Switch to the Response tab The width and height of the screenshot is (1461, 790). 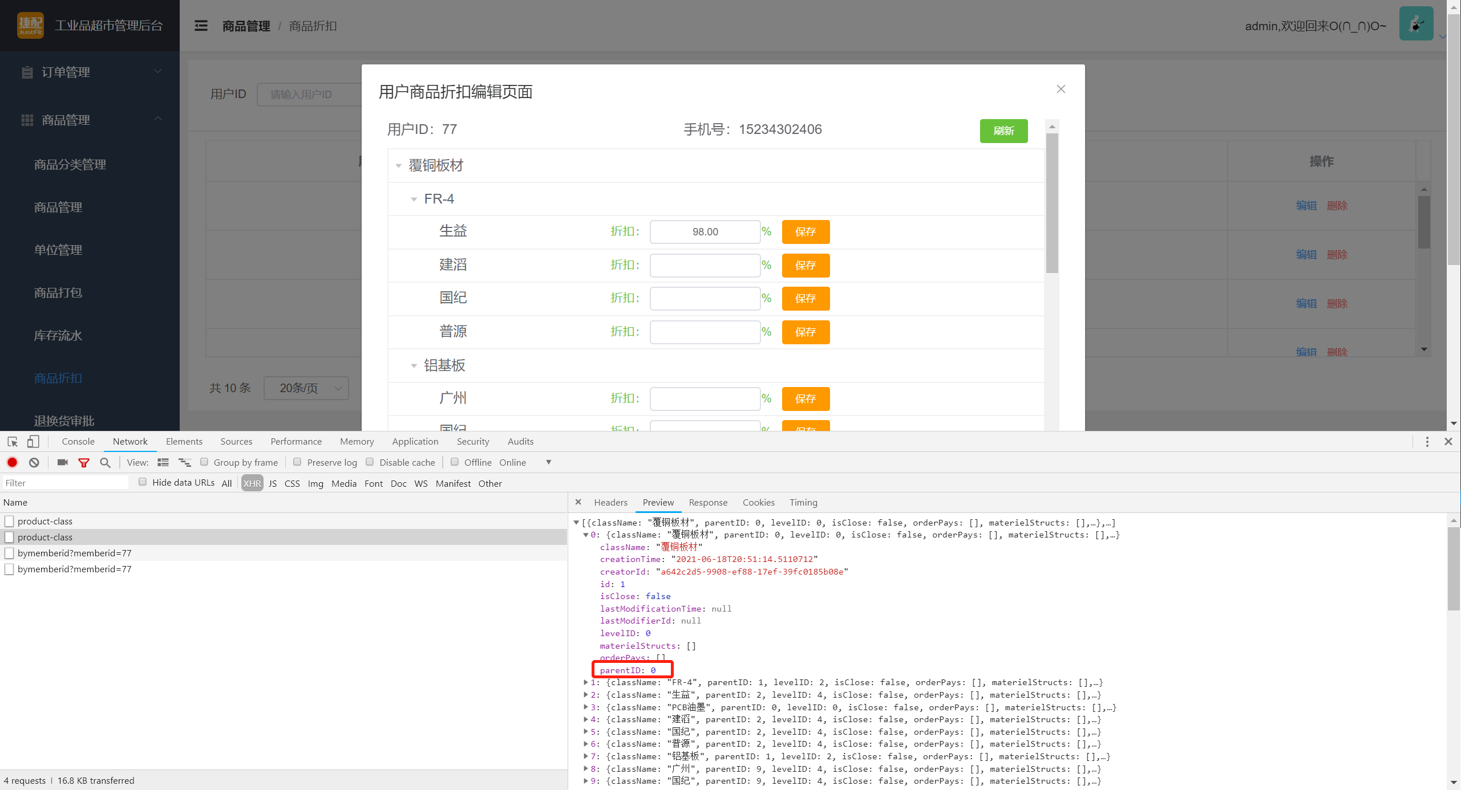(708, 502)
